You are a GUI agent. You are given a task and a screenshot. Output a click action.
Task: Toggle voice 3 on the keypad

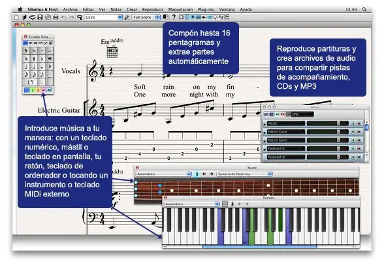click(38, 90)
